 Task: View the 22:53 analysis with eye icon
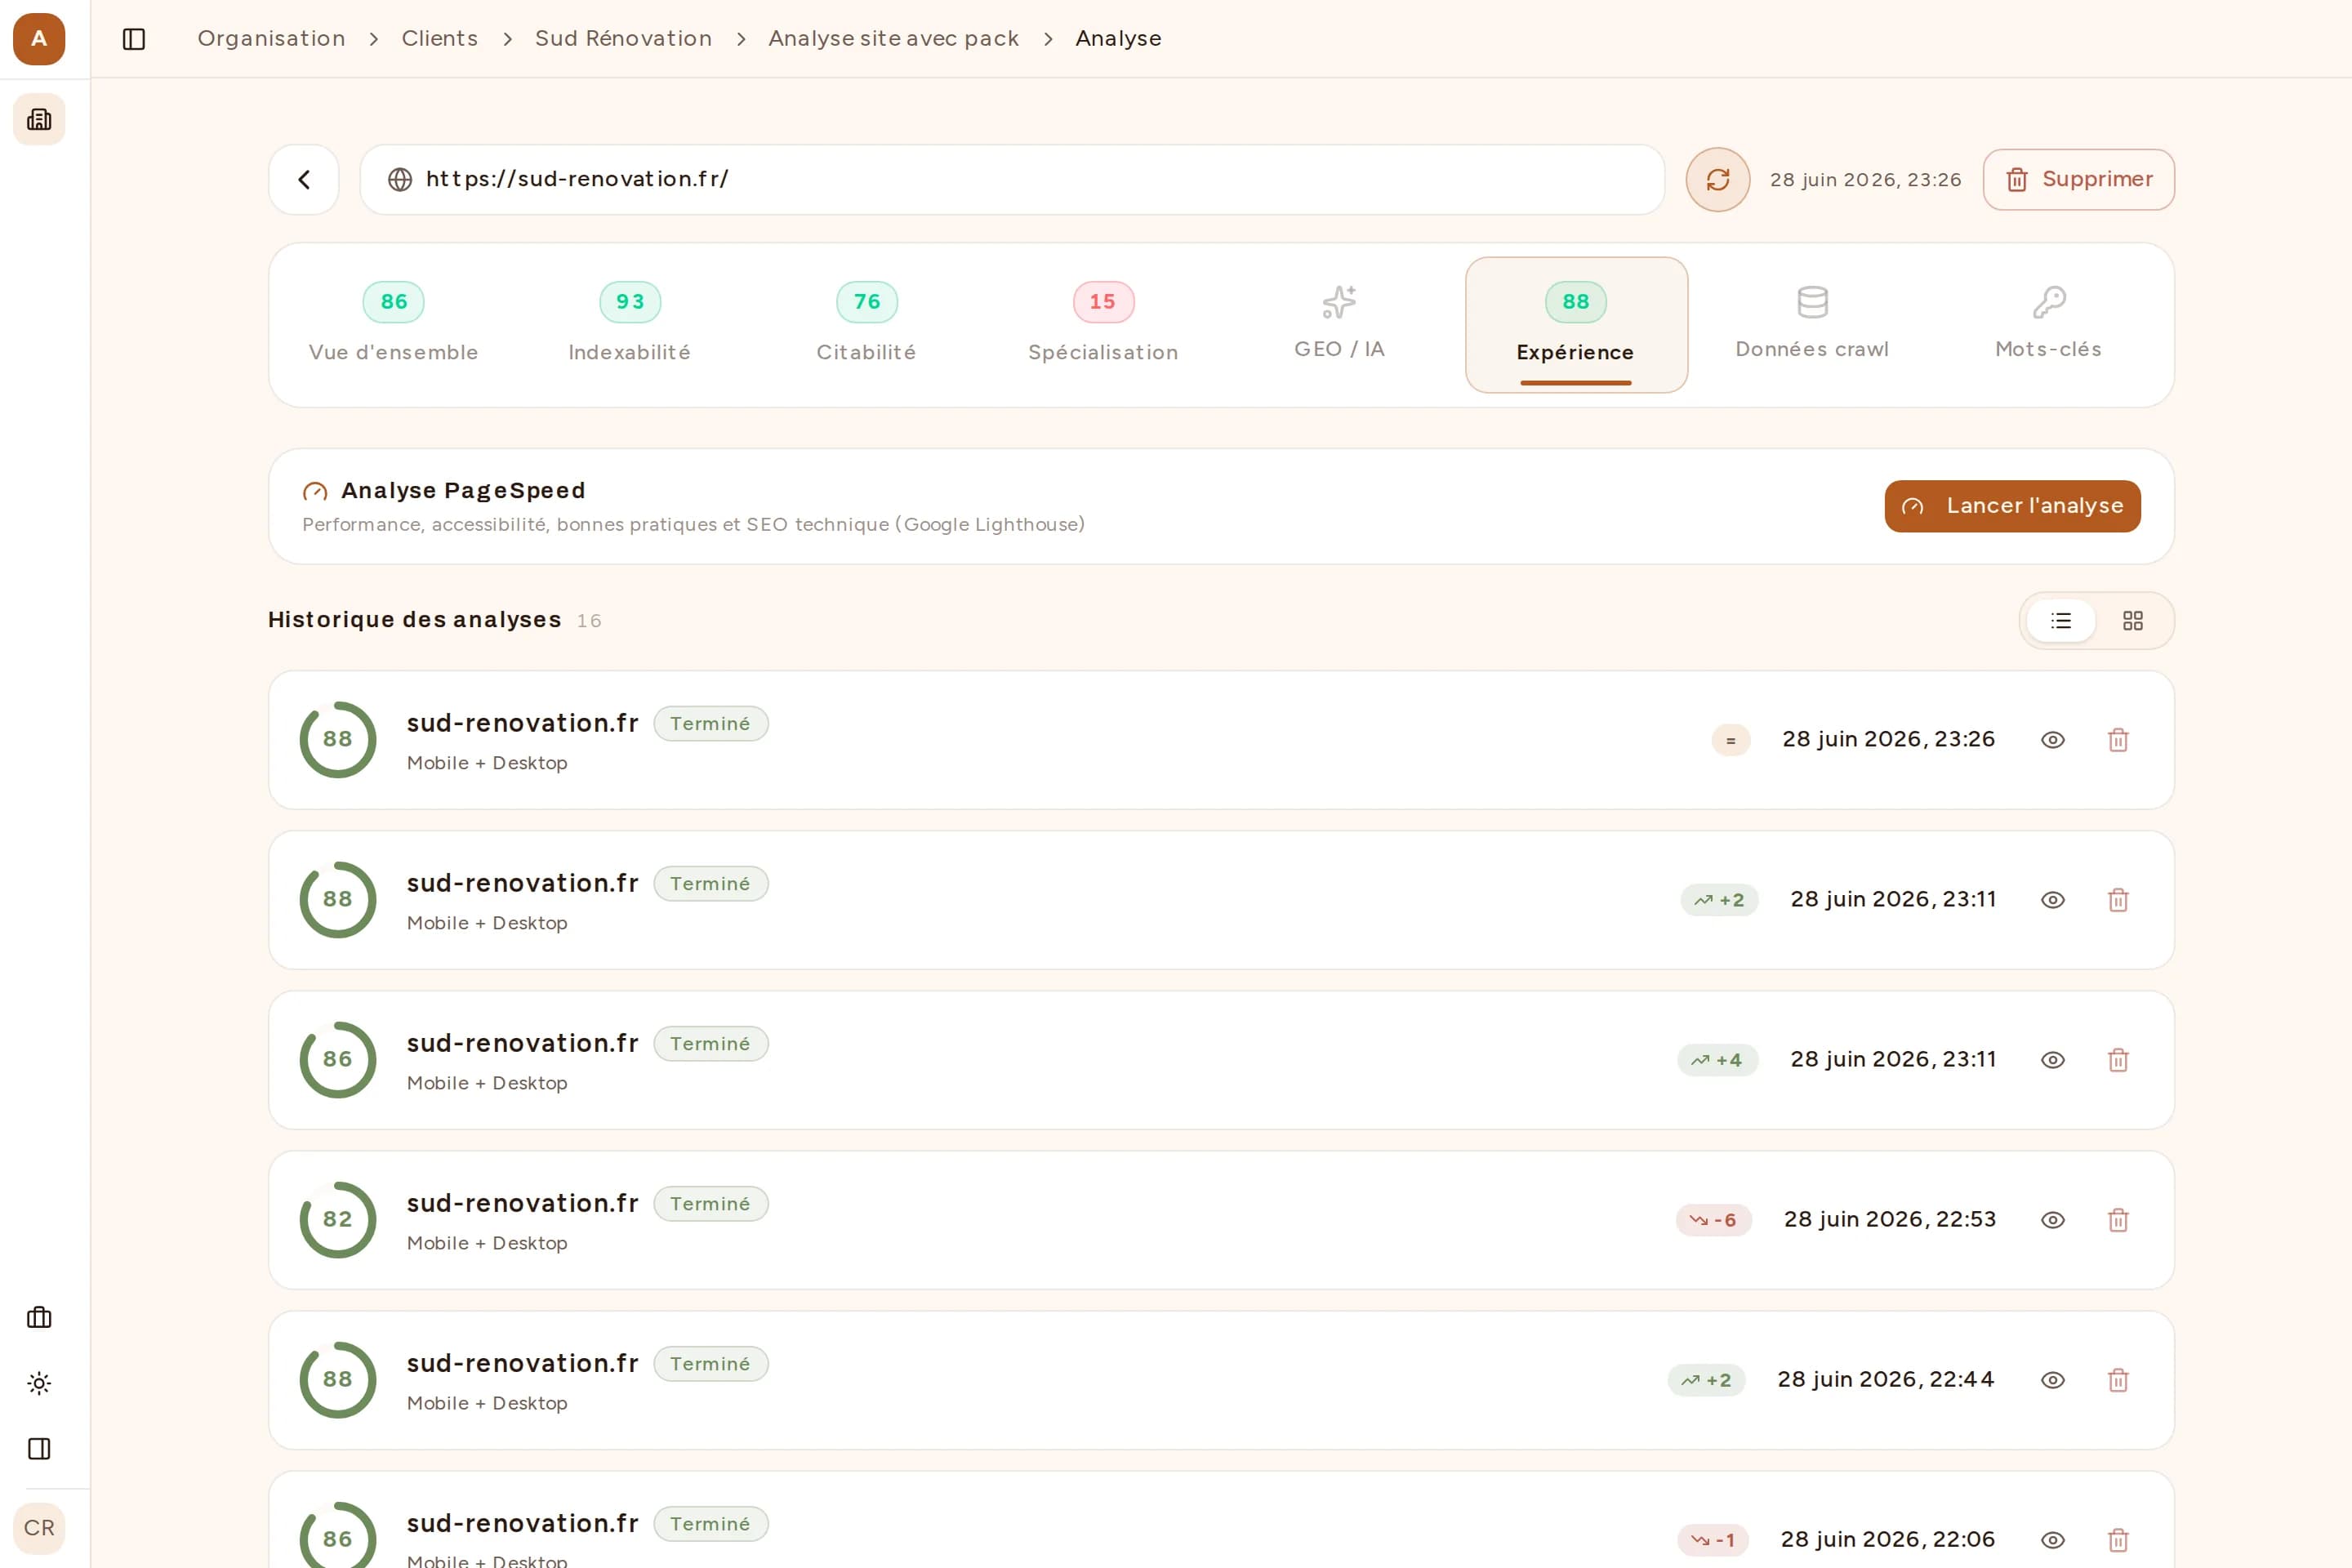click(x=2052, y=1220)
